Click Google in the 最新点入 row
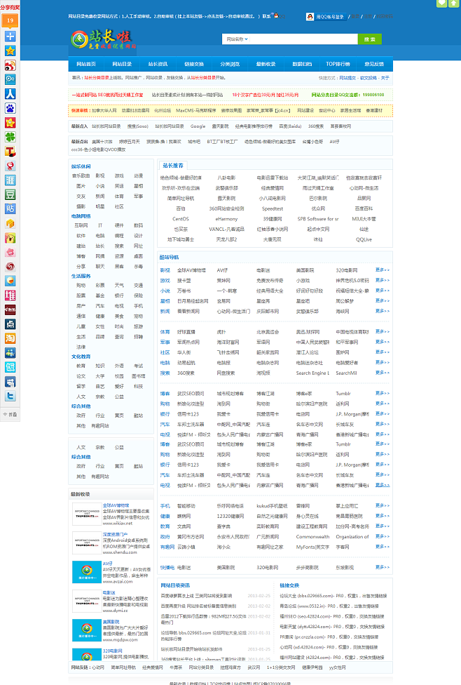The image size is (461, 685). [x=198, y=126]
